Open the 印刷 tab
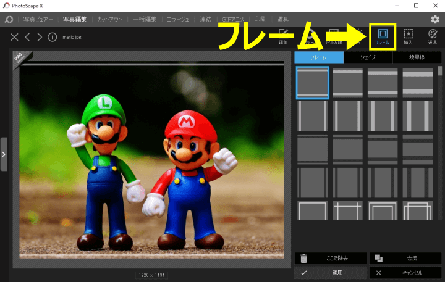 point(260,19)
